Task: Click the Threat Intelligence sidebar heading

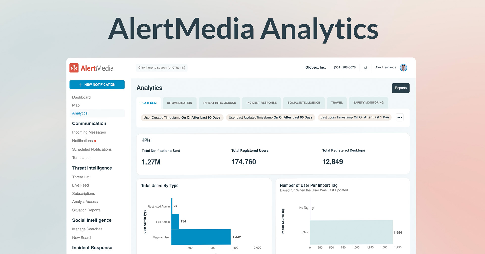Action: pos(92,168)
